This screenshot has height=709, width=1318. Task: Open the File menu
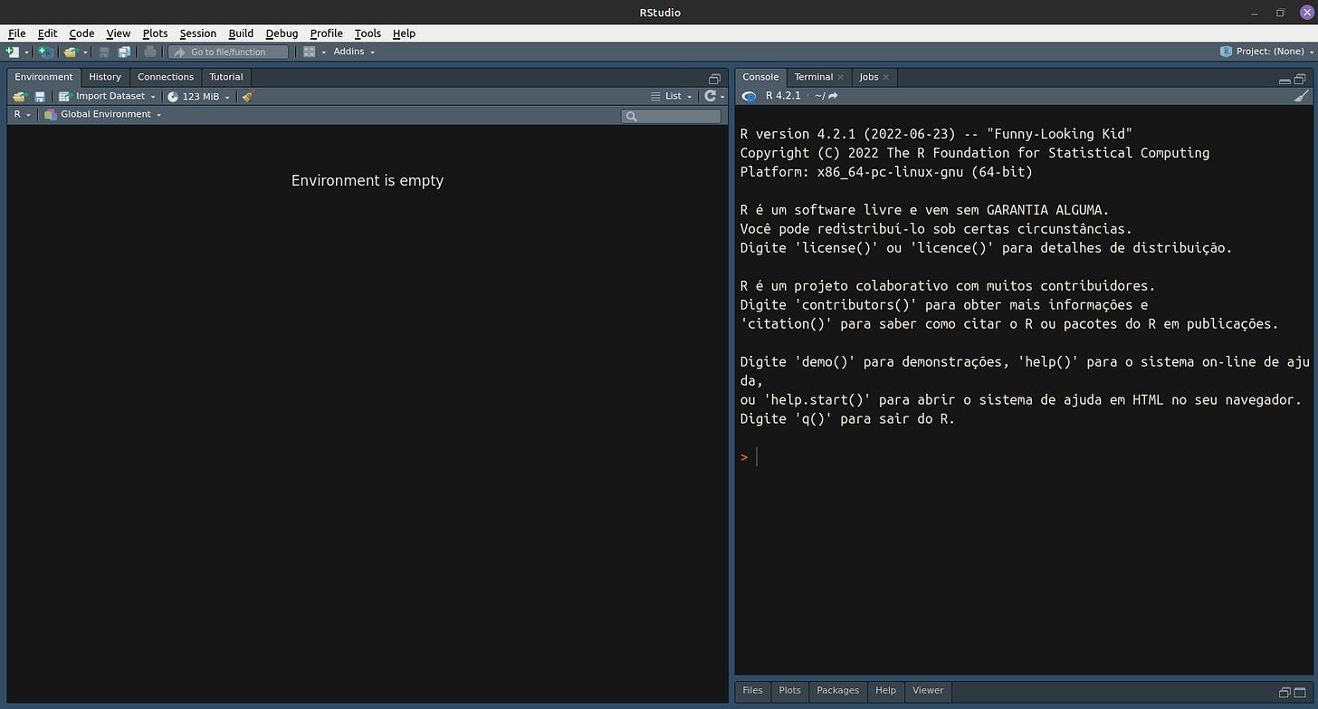point(16,34)
